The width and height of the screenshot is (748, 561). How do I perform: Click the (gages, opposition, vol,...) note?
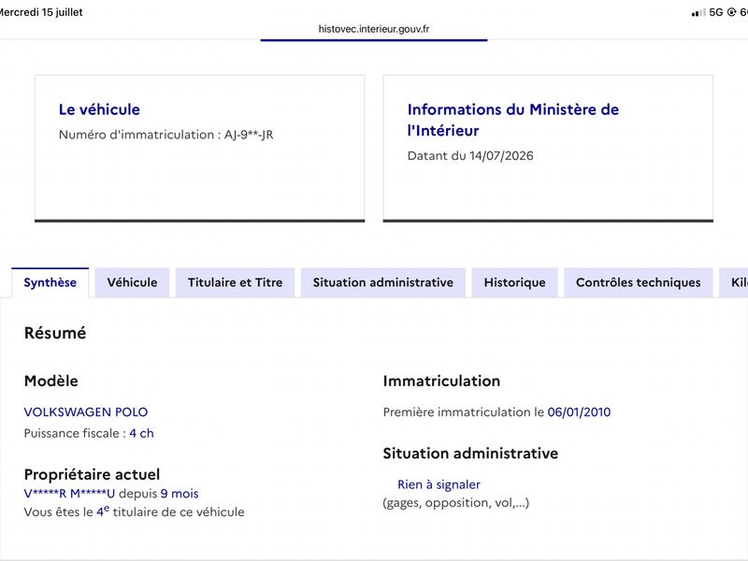click(456, 502)
